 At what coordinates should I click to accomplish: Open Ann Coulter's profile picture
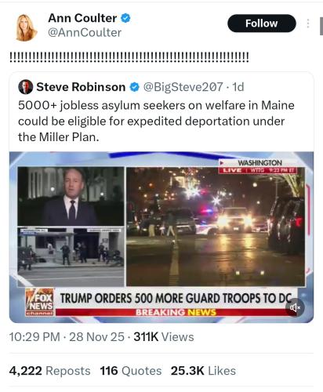point(26,27)
